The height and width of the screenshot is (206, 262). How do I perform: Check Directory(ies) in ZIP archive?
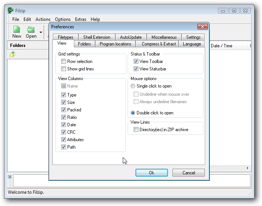(136, 129)
